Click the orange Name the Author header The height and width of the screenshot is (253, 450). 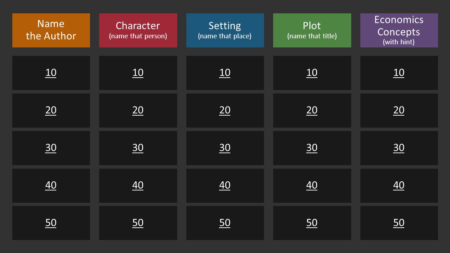[51, 30]
